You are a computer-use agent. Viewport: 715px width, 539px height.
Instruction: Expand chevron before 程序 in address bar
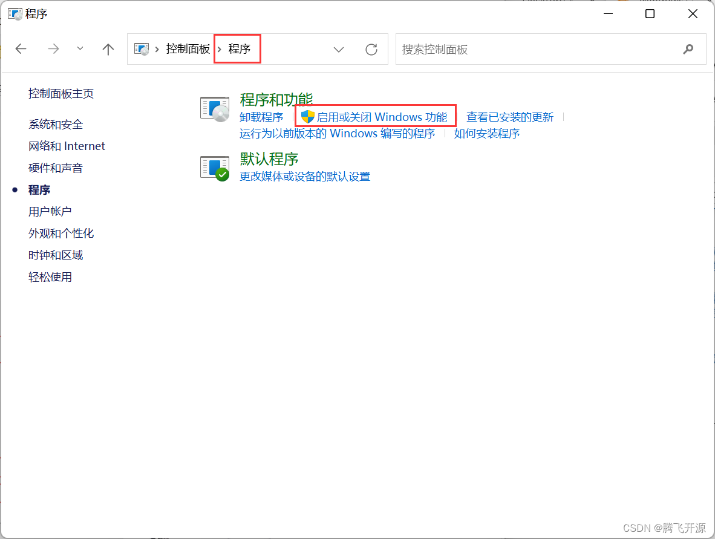pyautogui.click(x=220, y=49)
